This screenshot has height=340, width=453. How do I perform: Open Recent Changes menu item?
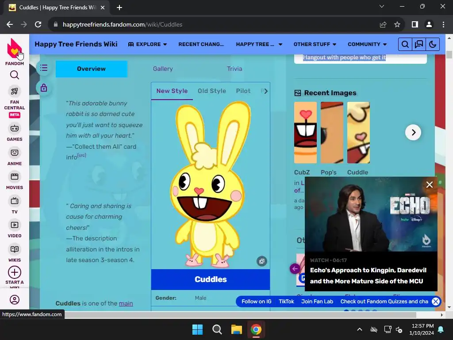(x=201, y=44)
